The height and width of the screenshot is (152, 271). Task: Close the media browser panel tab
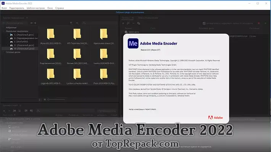[x=27, y=18]
